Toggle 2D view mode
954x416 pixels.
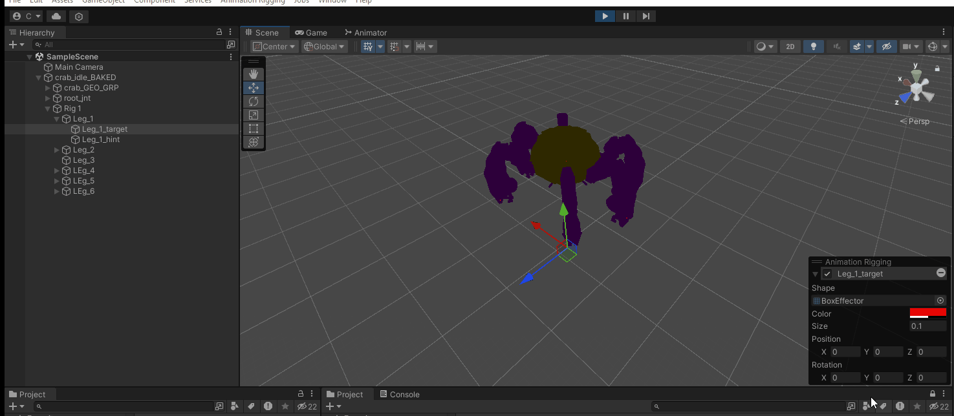[x=790, y=46]
